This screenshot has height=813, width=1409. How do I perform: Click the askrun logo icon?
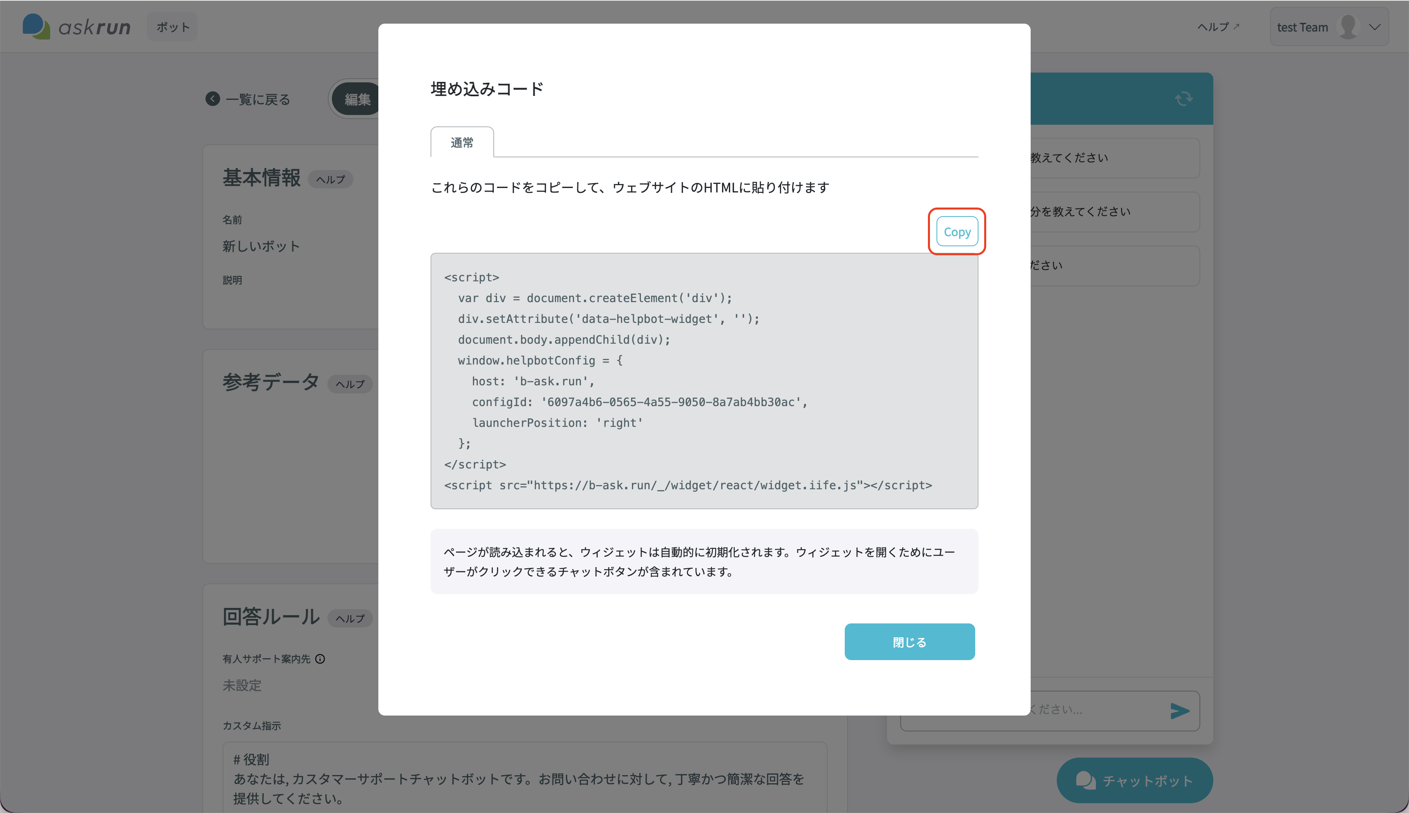[36, 26]
